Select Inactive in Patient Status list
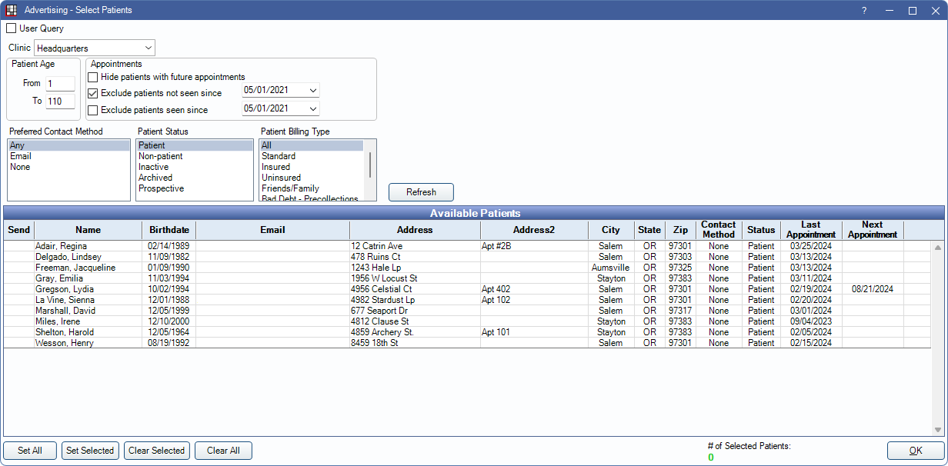This screenshot has height=466, width=948. coord(153,167)
